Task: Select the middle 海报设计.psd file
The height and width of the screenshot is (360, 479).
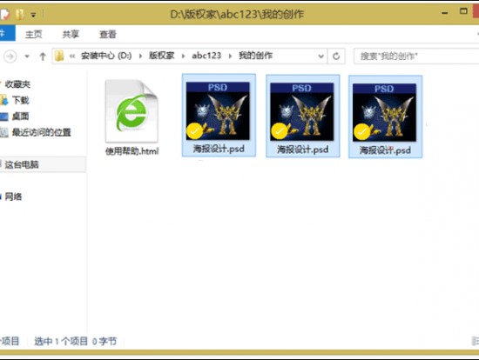Action: click(x=303, y=116)
